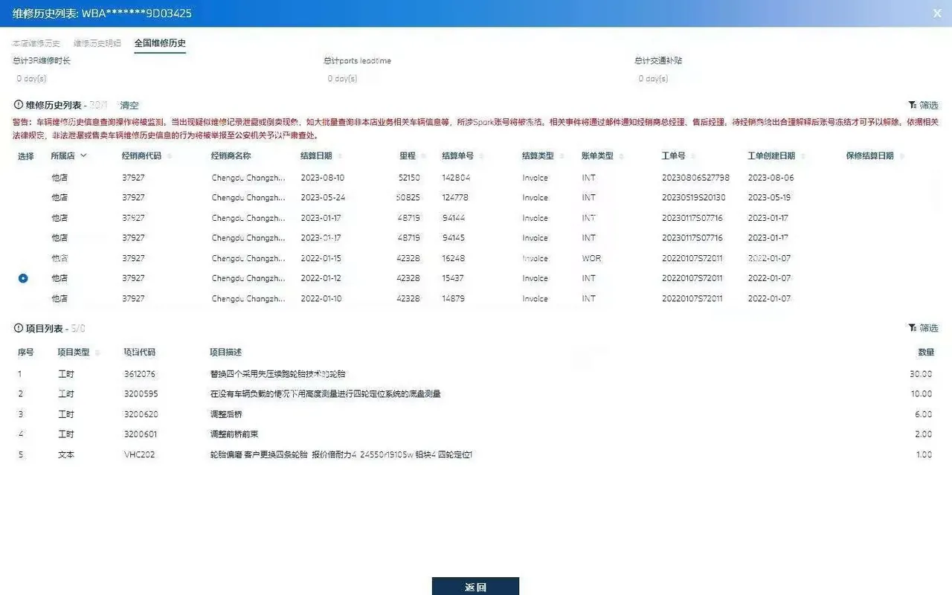
Task: Click work order 20230519S20130
Action: tap(693, 198)
